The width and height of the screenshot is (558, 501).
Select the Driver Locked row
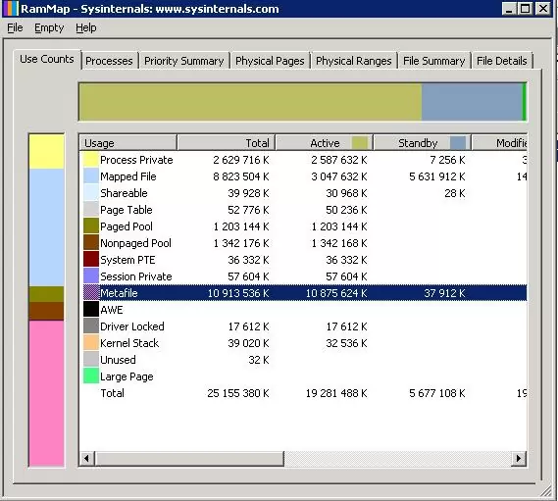click(303, 326)
